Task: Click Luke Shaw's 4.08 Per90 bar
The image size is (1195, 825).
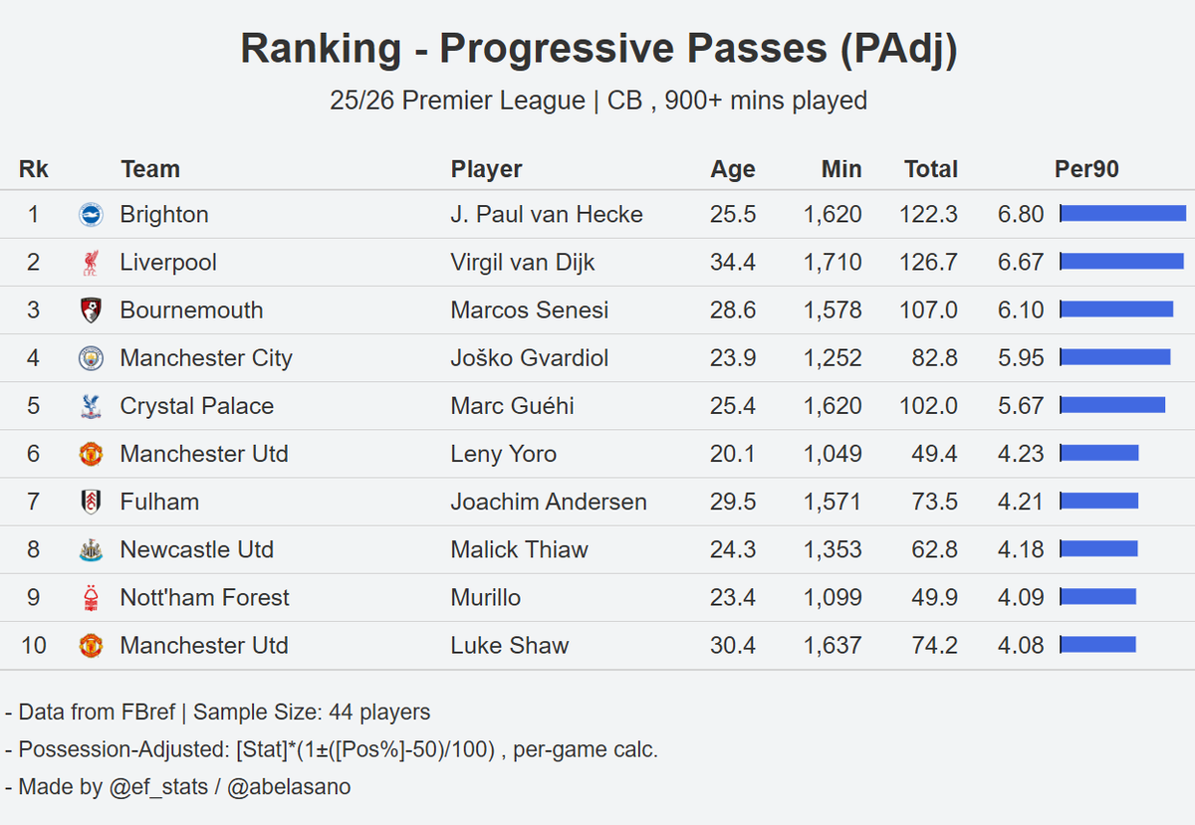Action: (x=1097, y=645)
